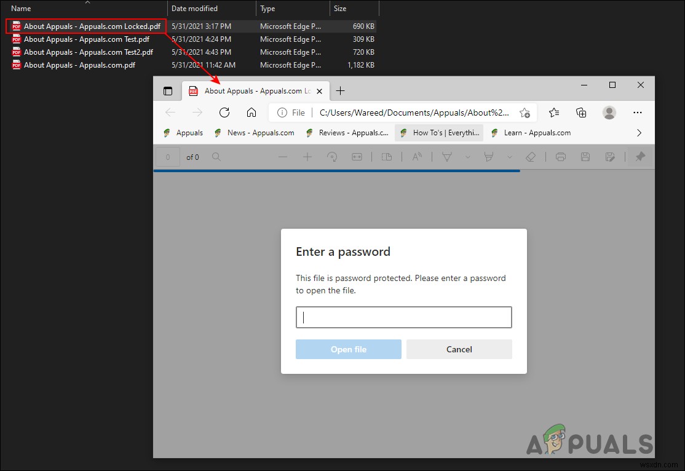This screenshot has width=685, height=471.
Task: Click the Open file button
Action: pos(348,349)
